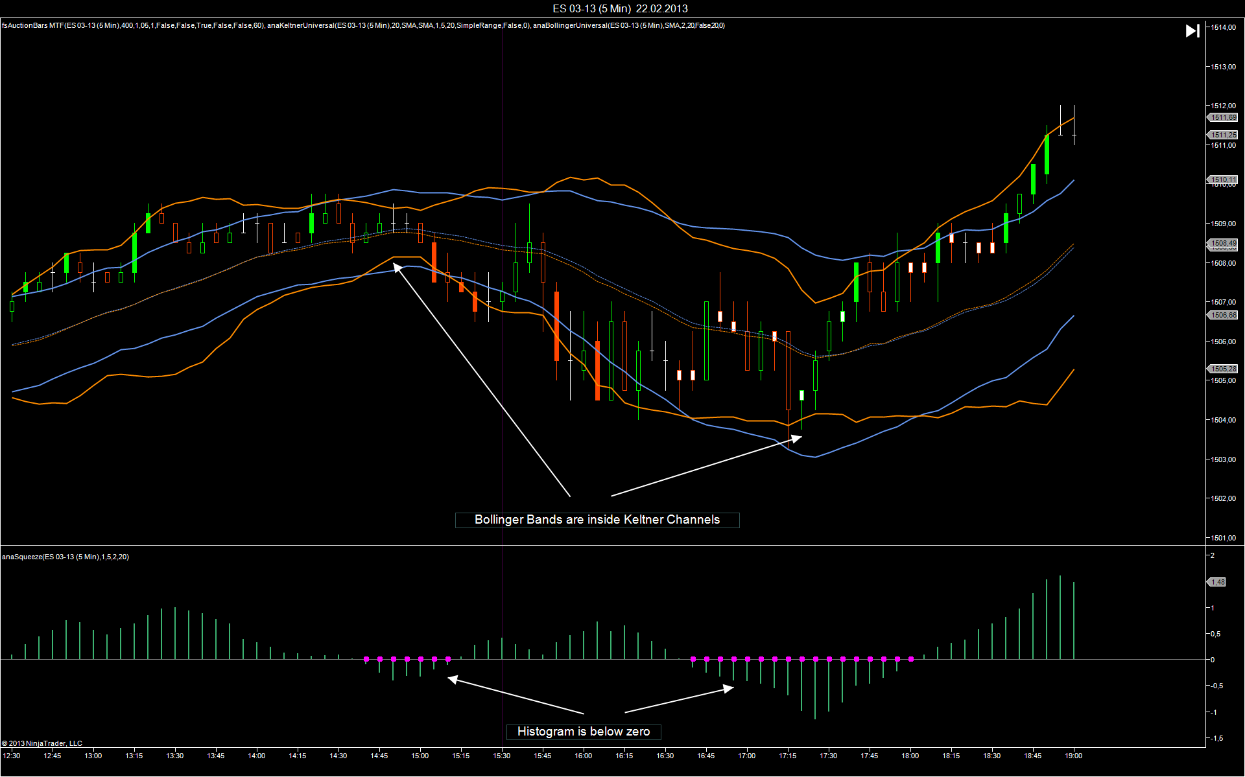
Task: Click the 1509,00 price axis label
Action: (x=1224, y=224)
